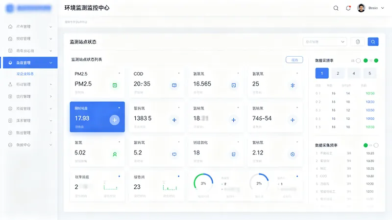Click the round plus icon on 17.93 card
This screenshot has width=392, height=220.
coord(115,120)
